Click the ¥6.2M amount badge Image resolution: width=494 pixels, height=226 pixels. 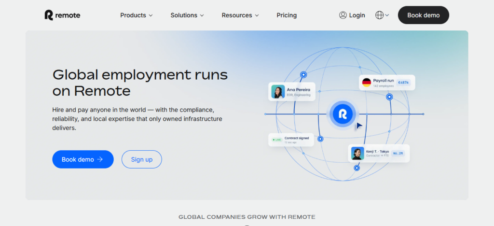398,153
